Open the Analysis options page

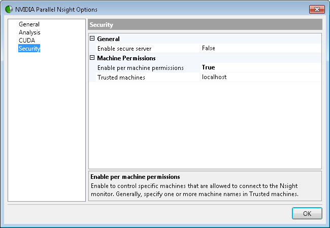point(29,32)
